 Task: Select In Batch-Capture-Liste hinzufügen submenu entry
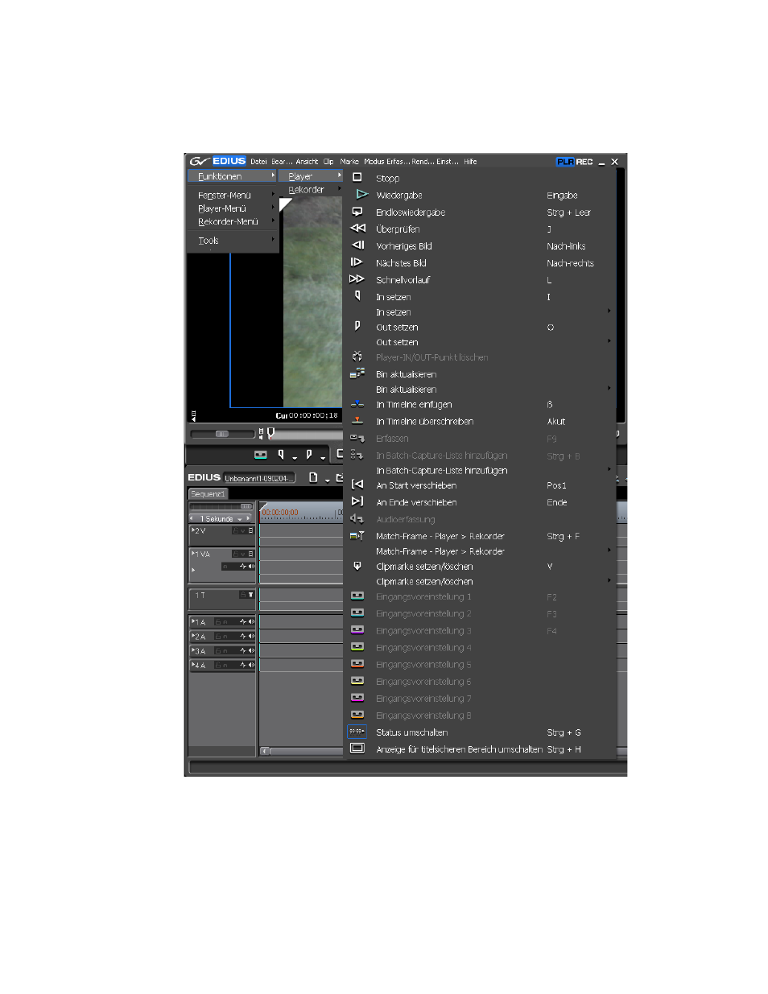[481, 470]
